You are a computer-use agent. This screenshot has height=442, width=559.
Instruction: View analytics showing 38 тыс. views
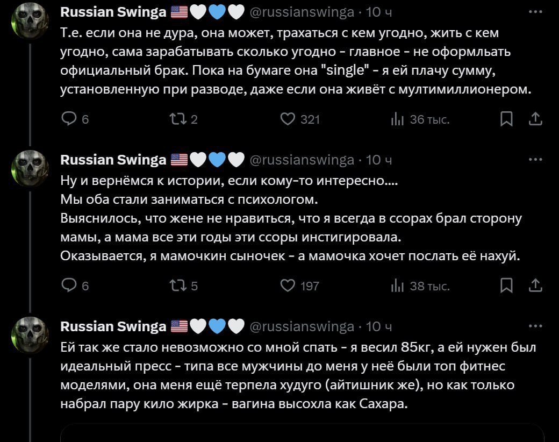pos(397,286)
